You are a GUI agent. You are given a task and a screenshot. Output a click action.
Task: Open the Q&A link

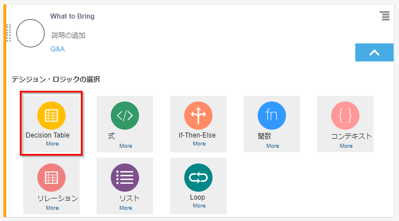click(58, 49)
